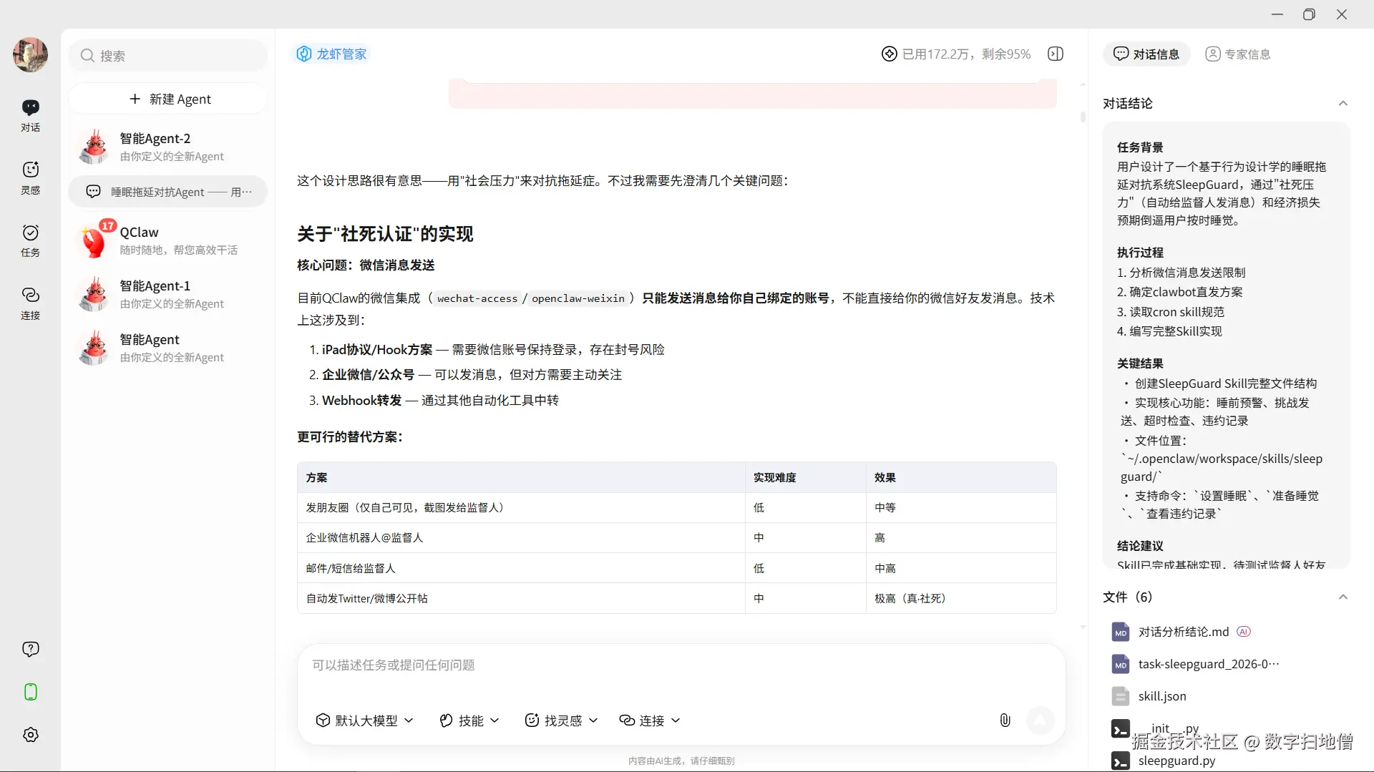Viewport: 1374px width, 772px height.
Task: Click the 任务背景 heading in summary
Action: coord(1140,147)
